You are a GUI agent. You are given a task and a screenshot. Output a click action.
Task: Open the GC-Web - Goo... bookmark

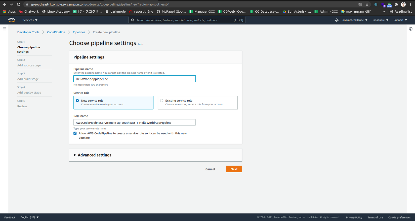[x=232, y=11]
